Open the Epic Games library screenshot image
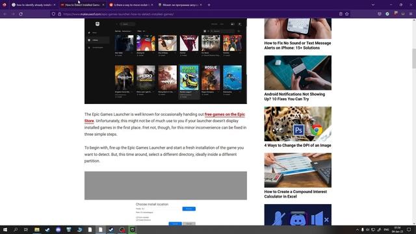 click(166, 61)
